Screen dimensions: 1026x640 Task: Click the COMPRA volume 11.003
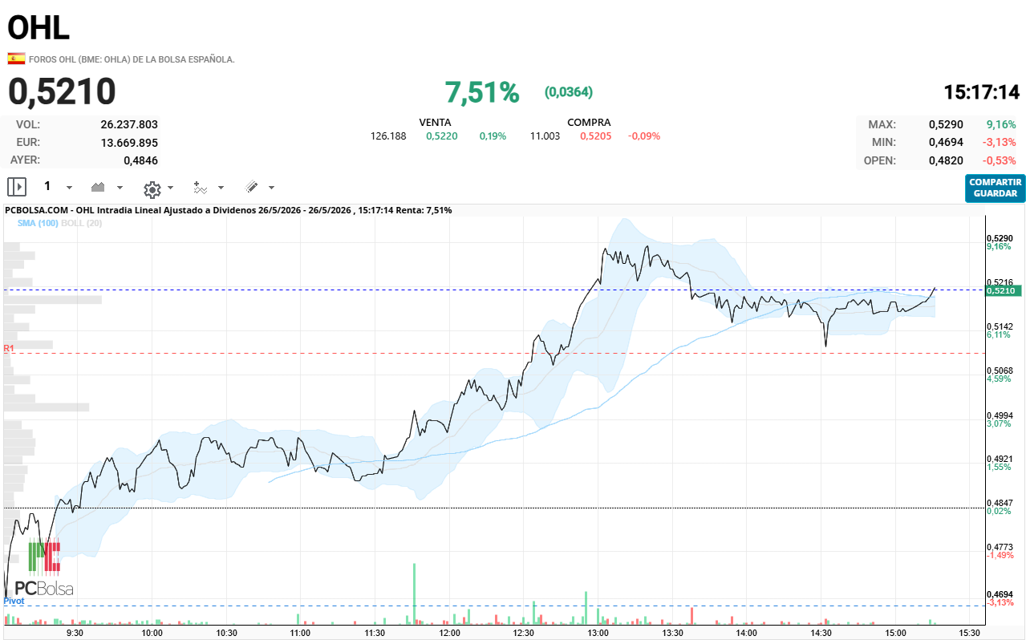[x=545, y=136]
